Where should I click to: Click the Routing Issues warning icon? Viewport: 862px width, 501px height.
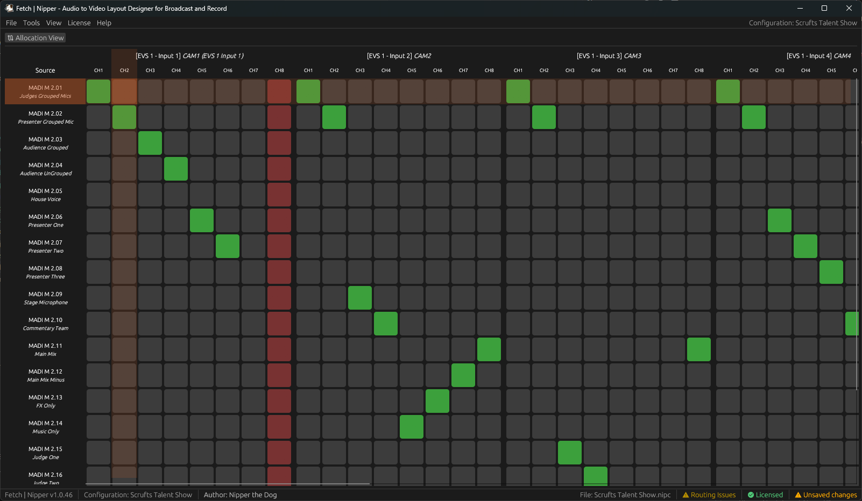tap(686, 495)
